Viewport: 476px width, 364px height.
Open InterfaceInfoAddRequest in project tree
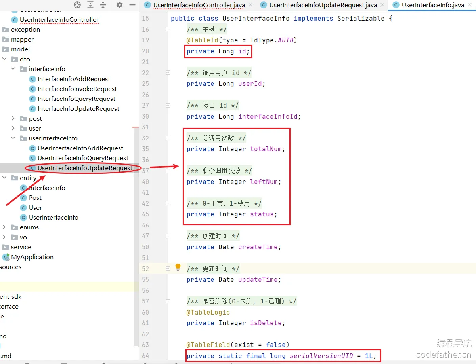click(74, 79)
